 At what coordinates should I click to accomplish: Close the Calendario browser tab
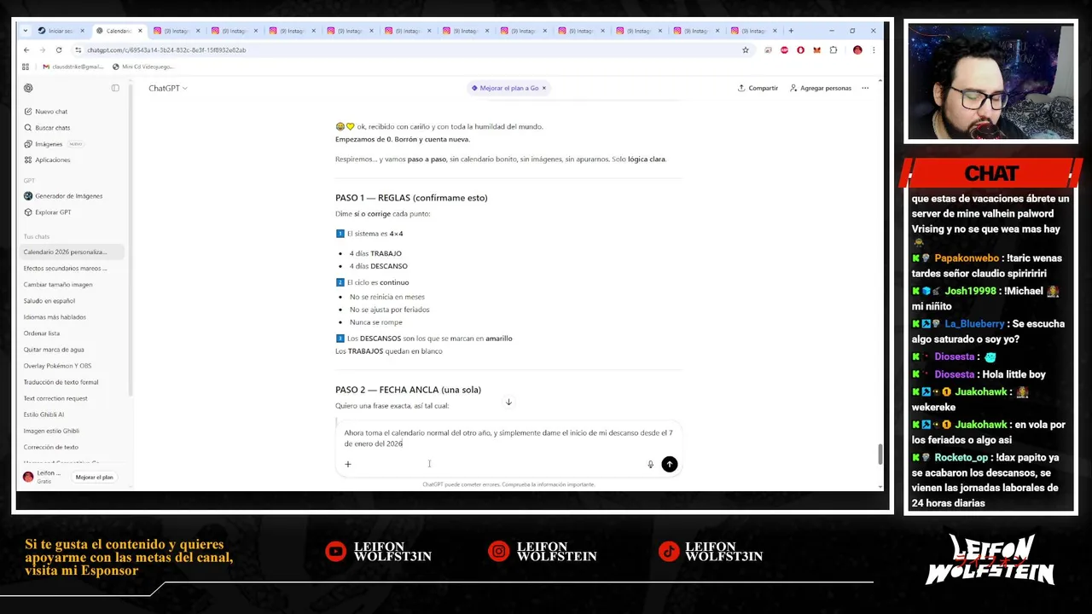tap(140, 31)
